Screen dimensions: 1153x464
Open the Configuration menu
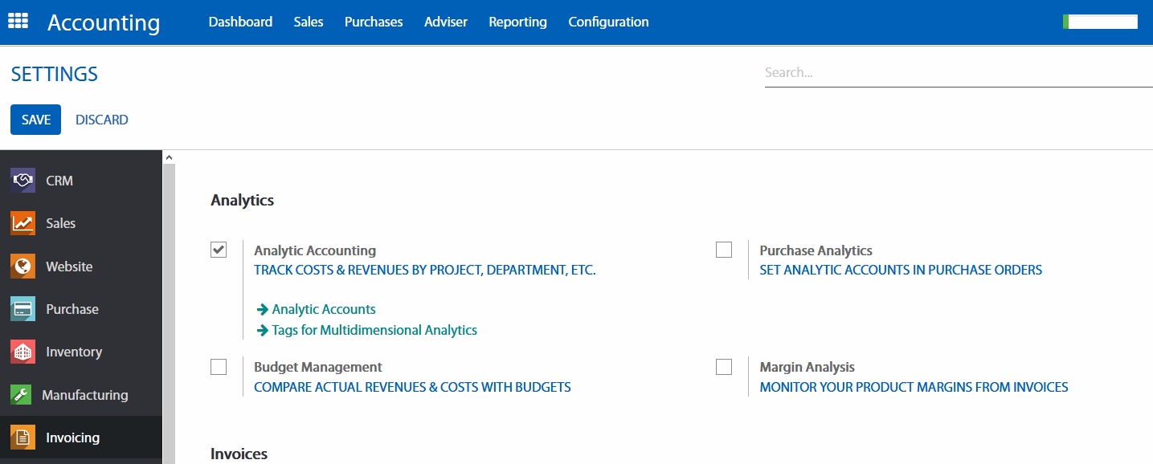pos(608,22)
